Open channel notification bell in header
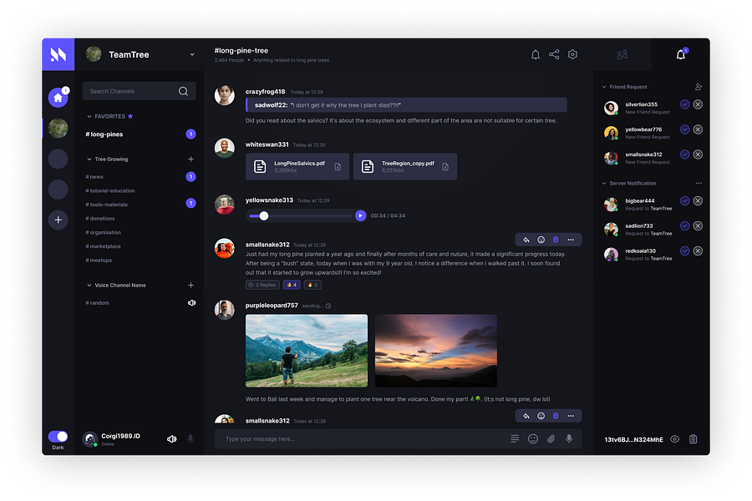Screen dimensions: 752x501 point(536,54)
